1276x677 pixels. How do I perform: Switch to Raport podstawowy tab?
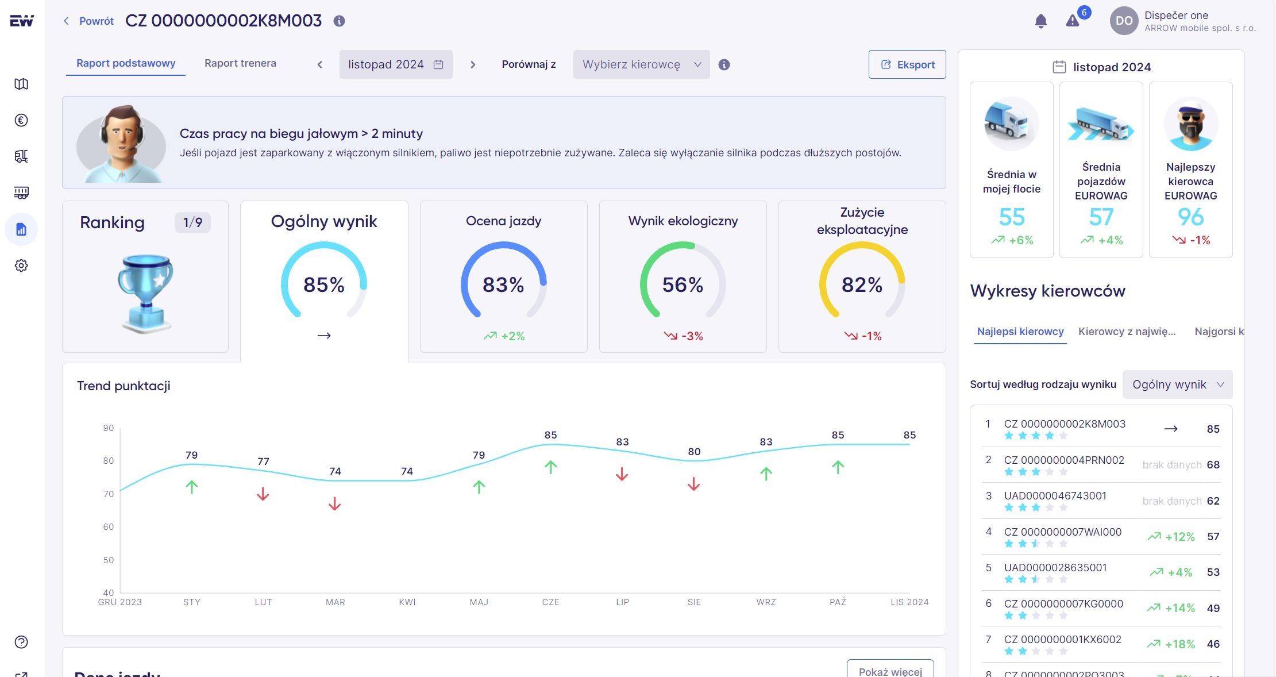point(126,63)
